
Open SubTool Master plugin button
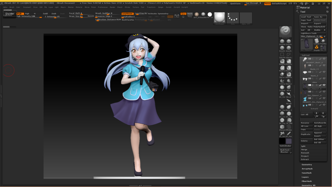285,151
